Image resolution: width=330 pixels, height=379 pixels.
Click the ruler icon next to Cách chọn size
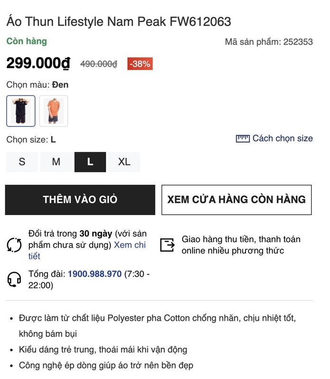[243, 138]
